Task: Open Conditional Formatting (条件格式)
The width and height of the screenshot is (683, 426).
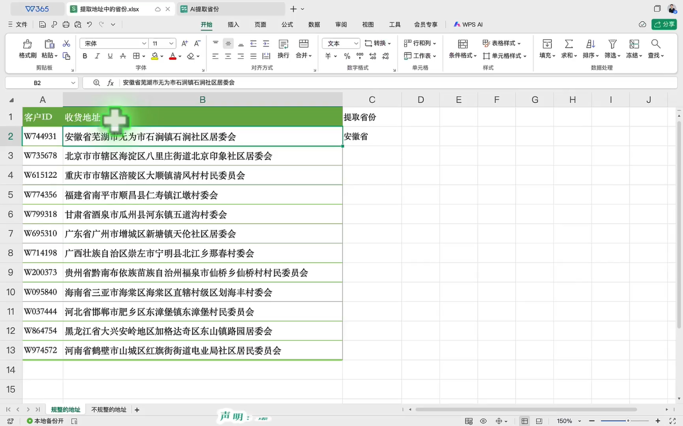Action: click(462, 44)
